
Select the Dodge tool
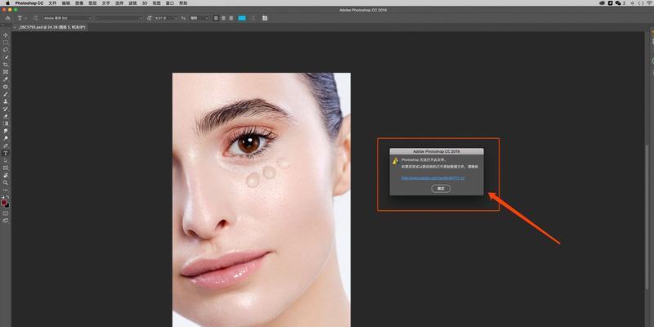[x=6, y=138]
